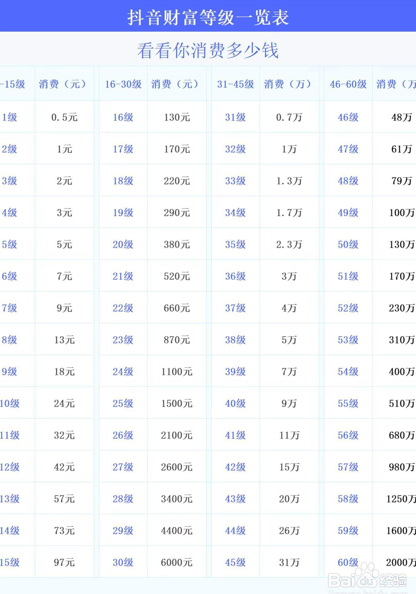
Task: Click the '31-45级' column header
Action: [236, 84]
